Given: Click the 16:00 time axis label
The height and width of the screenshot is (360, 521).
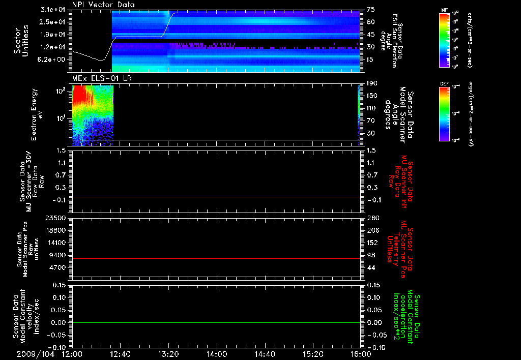Looking at the screenshot, I should tap(361, 354).
